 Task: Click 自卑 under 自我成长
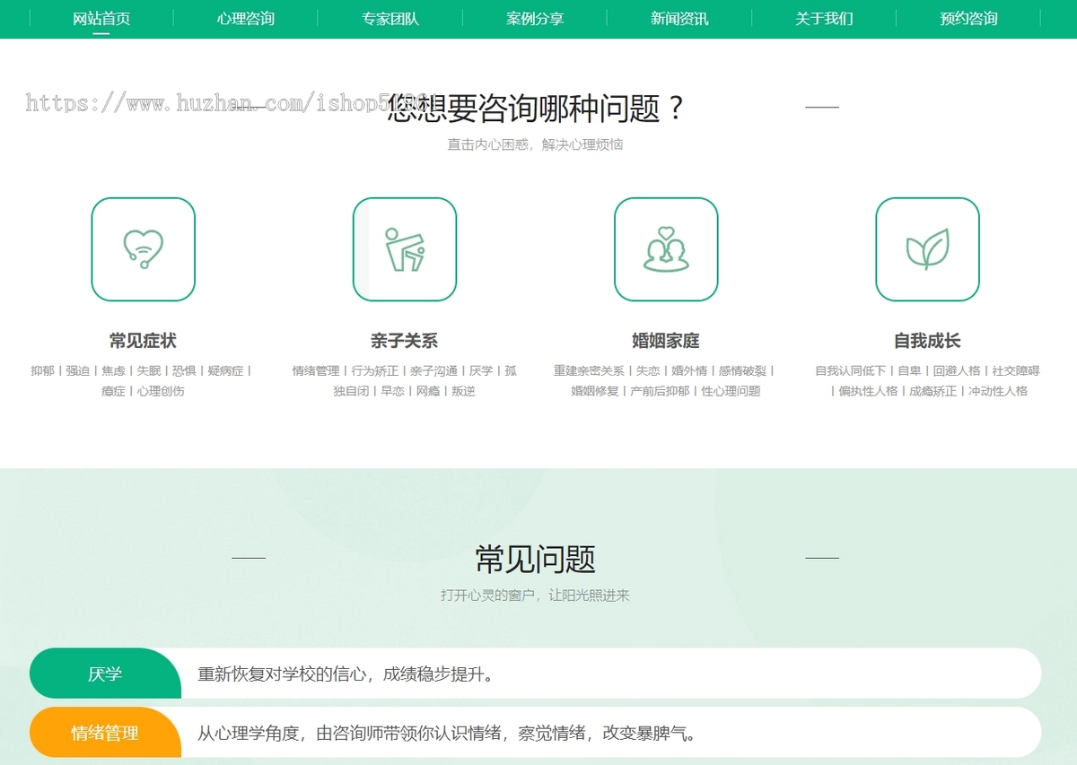pyautogui.click(x=910, y=370)
